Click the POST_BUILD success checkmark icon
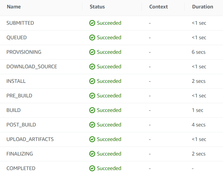Screen dimensions: 223x175 point(92,125)
